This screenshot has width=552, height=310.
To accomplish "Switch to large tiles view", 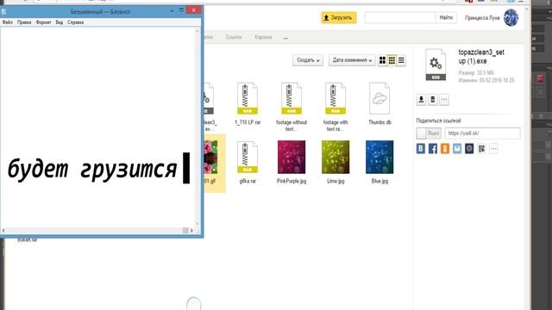I will point(382,60).
